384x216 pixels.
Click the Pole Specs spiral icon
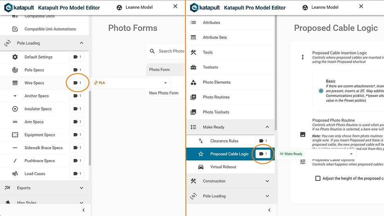pyautogui.click(x=15, y=70)
